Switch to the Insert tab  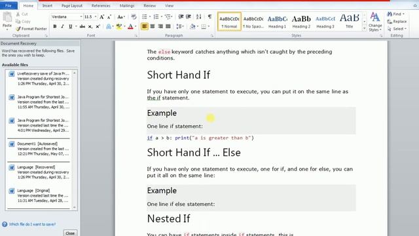click(x=47, y=6)
